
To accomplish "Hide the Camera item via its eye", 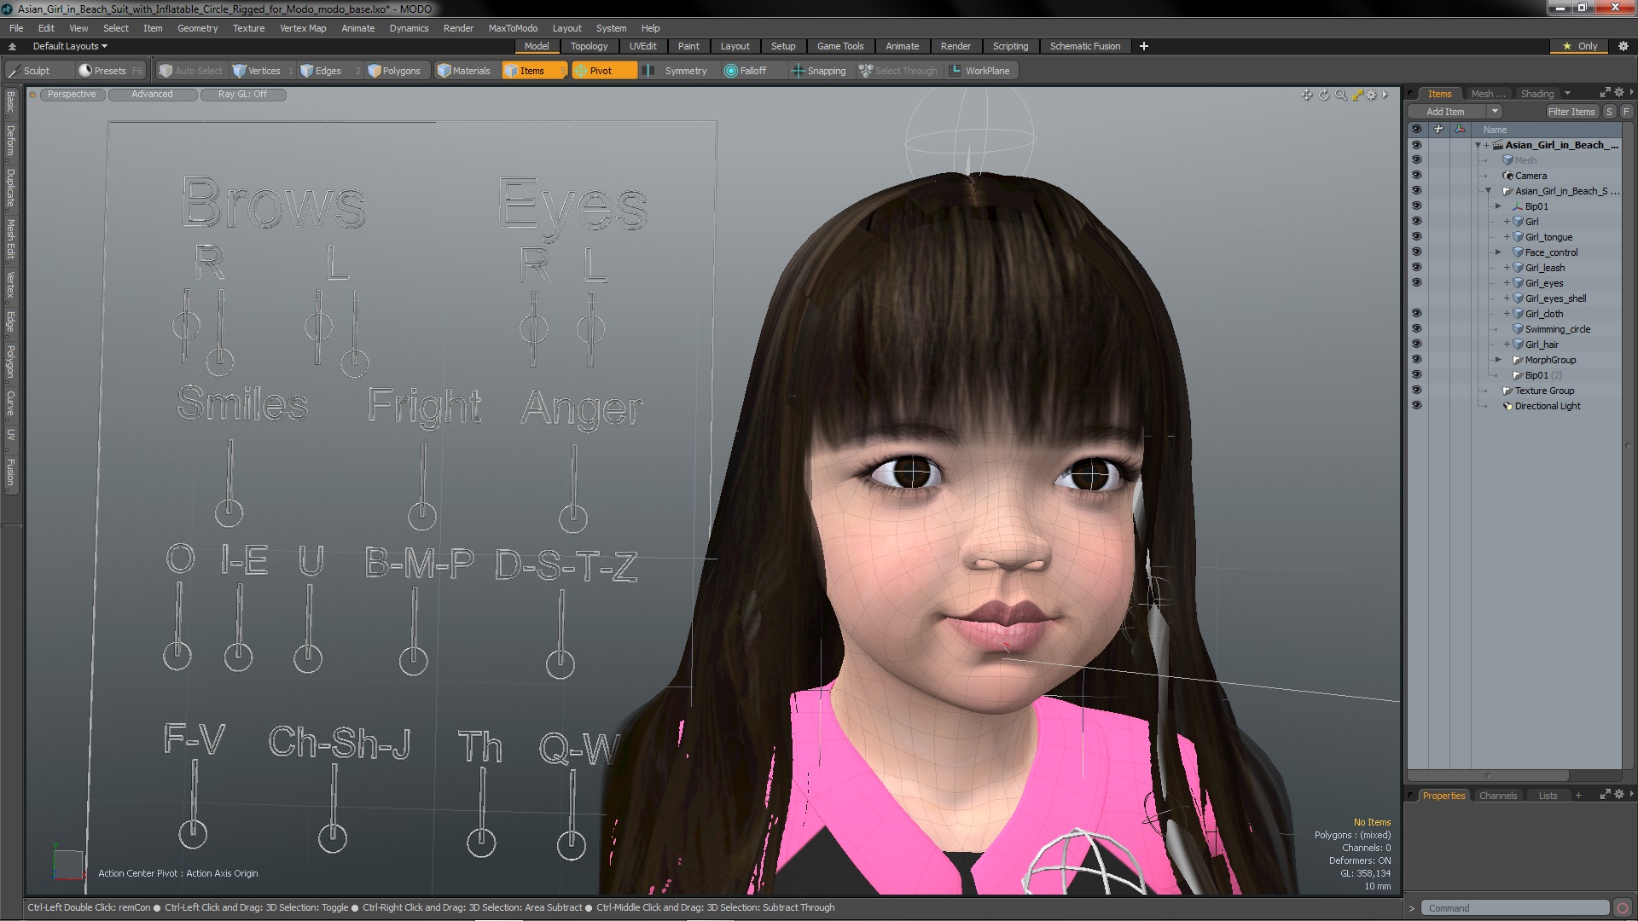I will pos(1416,176).
